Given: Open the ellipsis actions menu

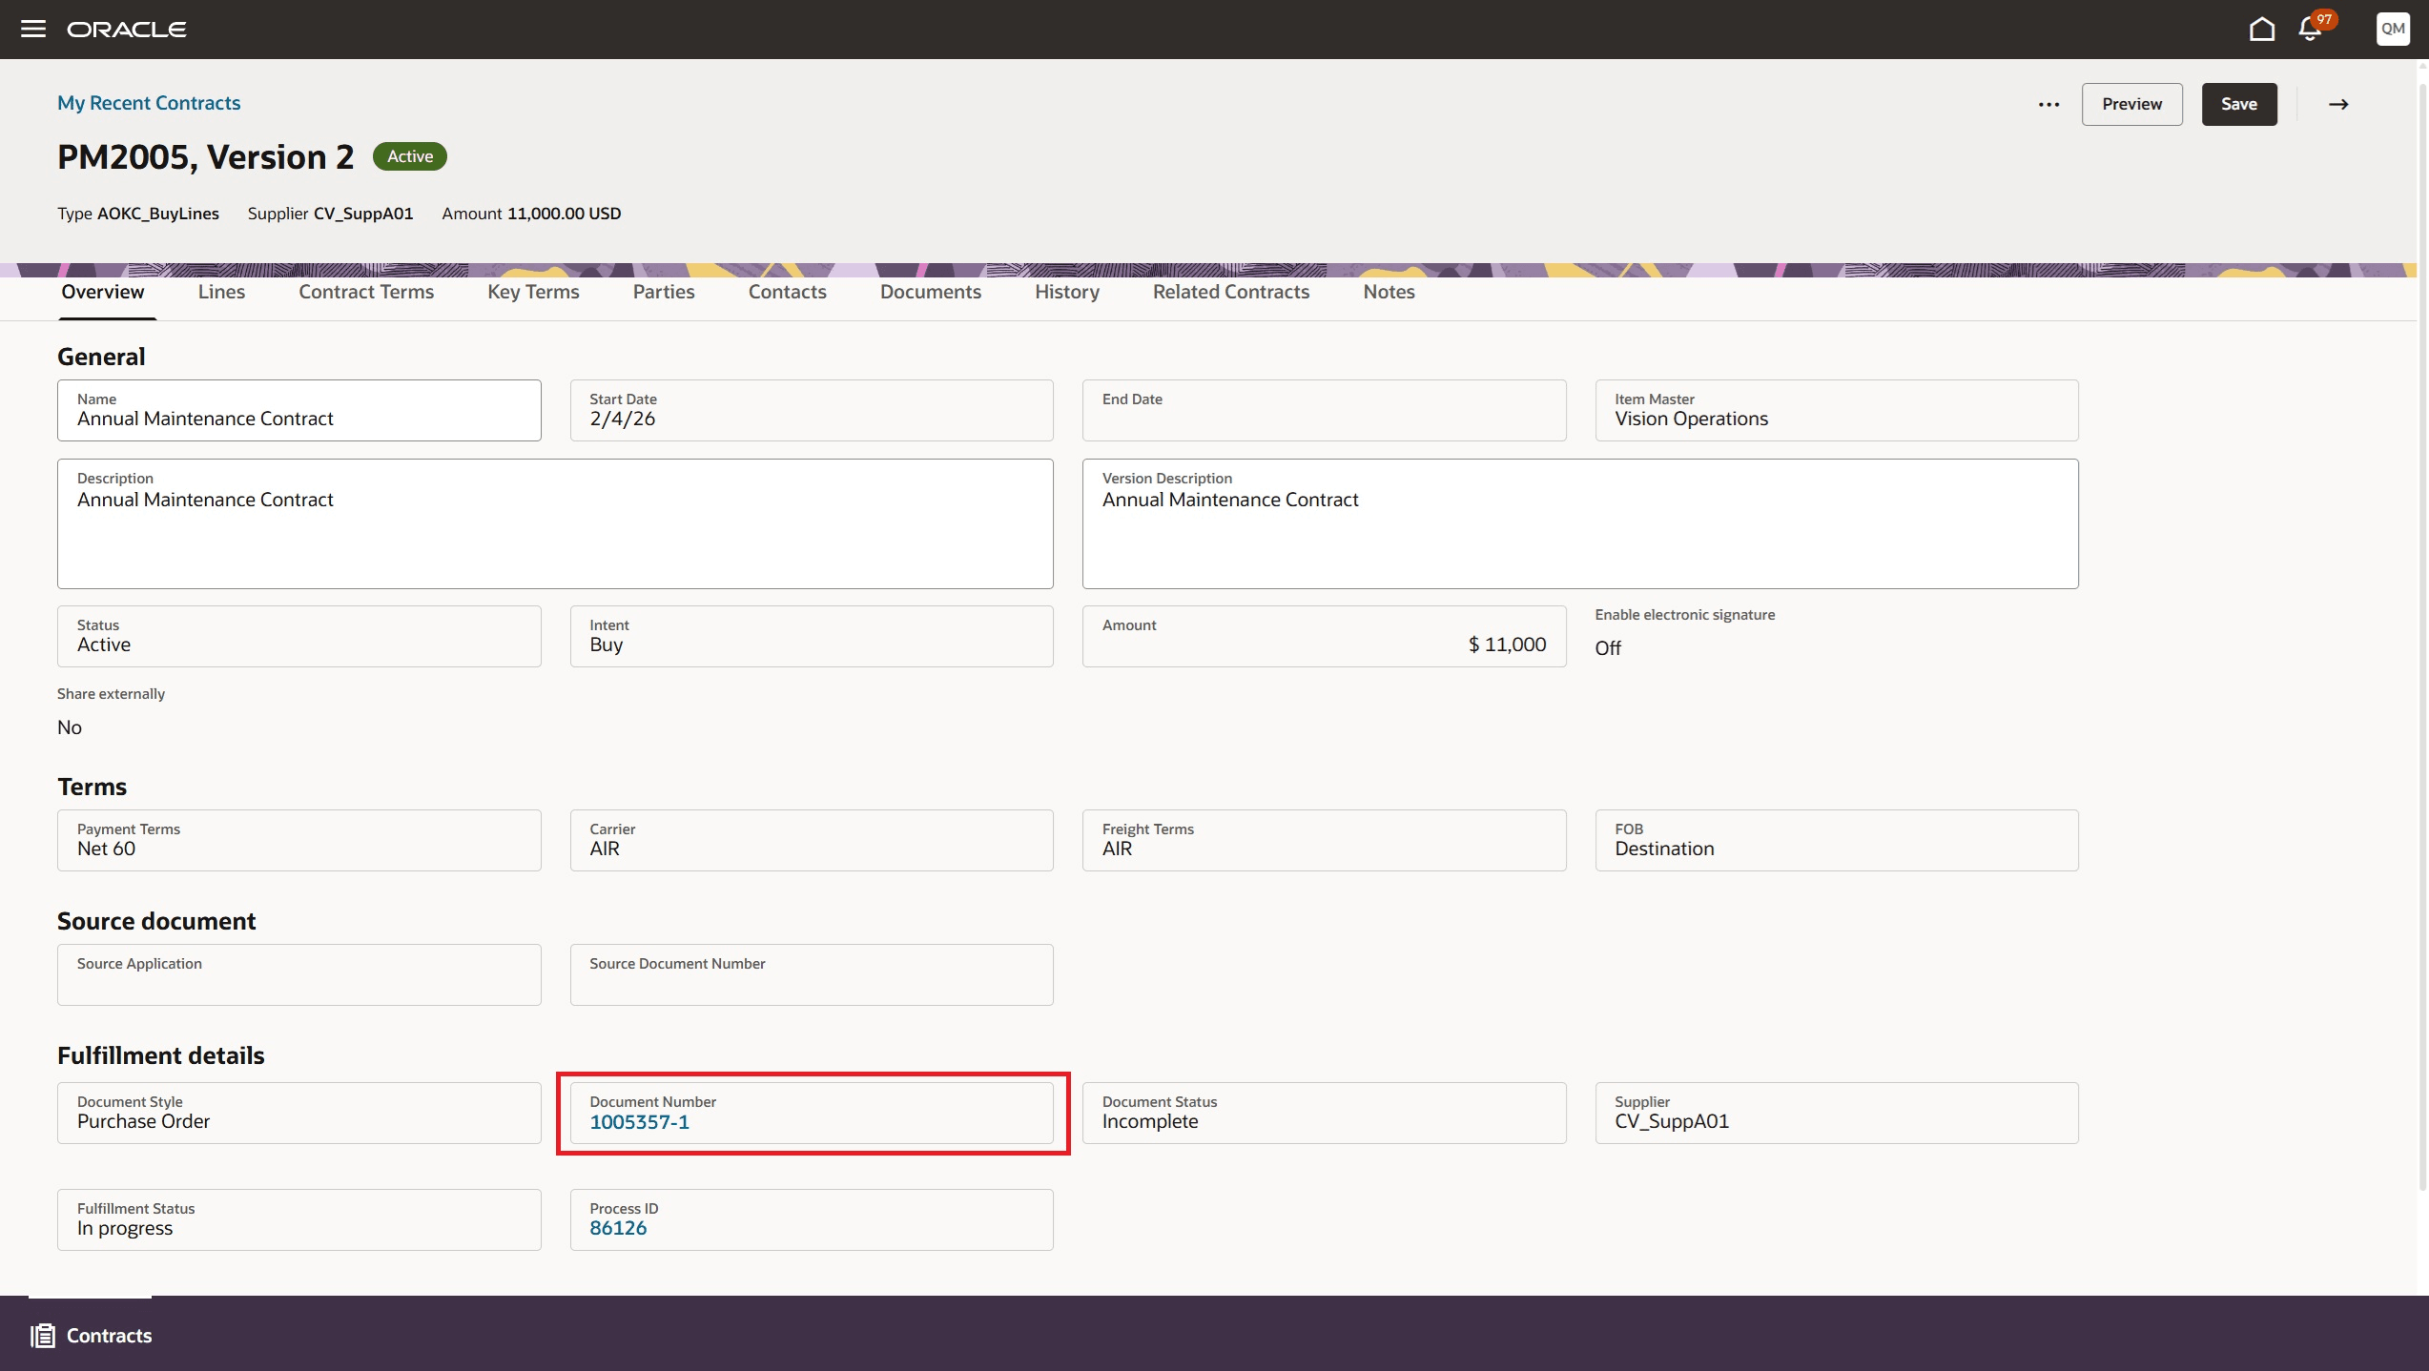Looking at the screenshot, I should point(2048,104).
